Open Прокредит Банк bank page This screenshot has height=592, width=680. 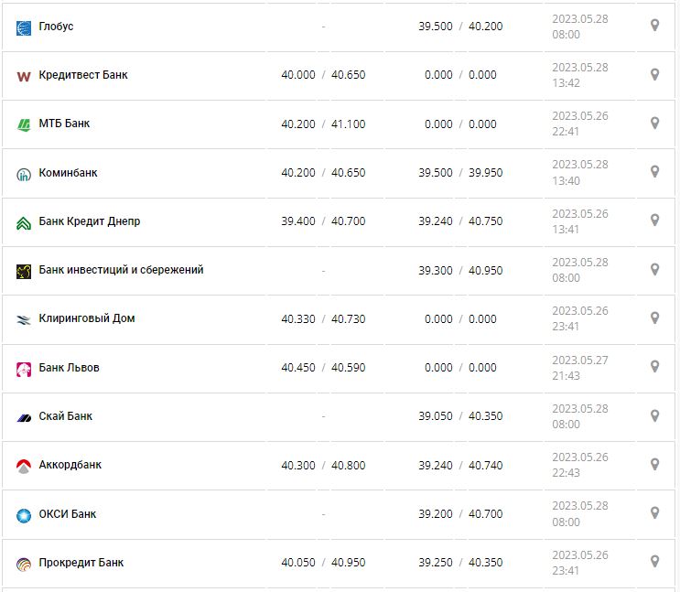coord(81,563)
